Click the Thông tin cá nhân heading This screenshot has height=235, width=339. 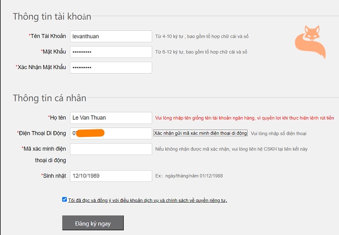pos(50,98)
